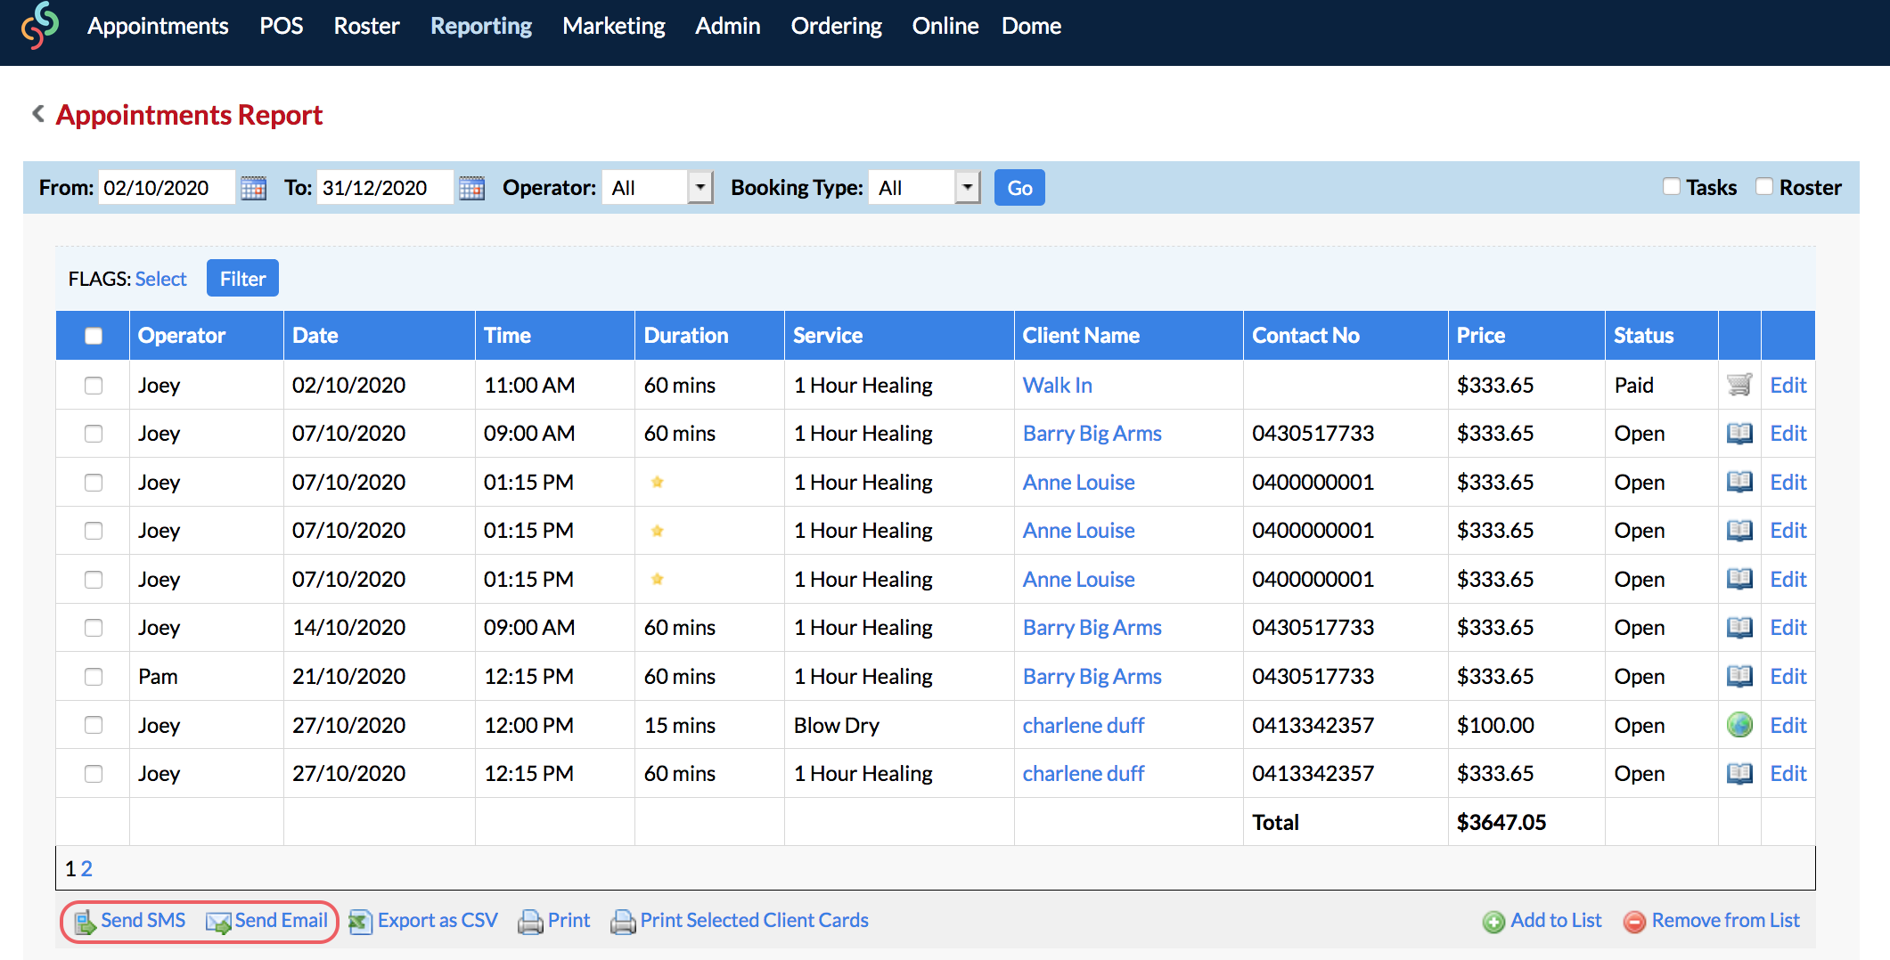Screen dimensions: 1890x960
Task: Open the Marketing menu
Action: click(613, 26)
